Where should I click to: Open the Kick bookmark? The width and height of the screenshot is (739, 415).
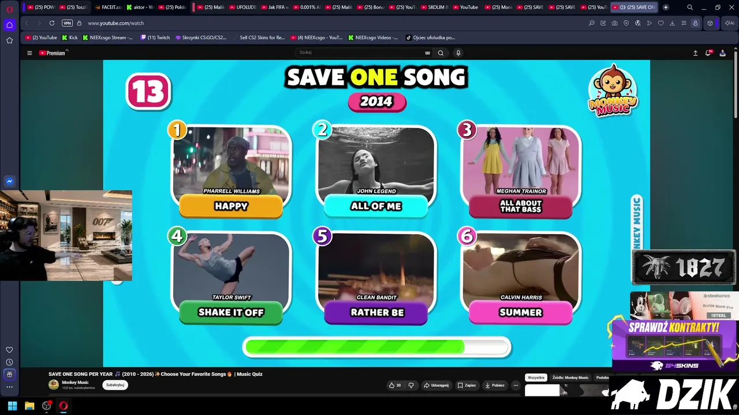69,37
